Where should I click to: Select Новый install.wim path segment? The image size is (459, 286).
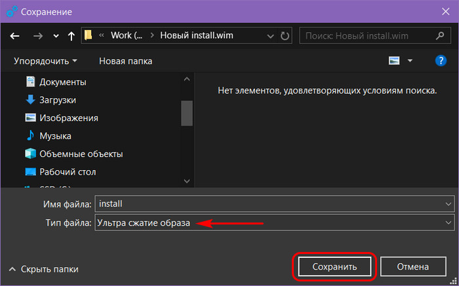tap(197, 35)
